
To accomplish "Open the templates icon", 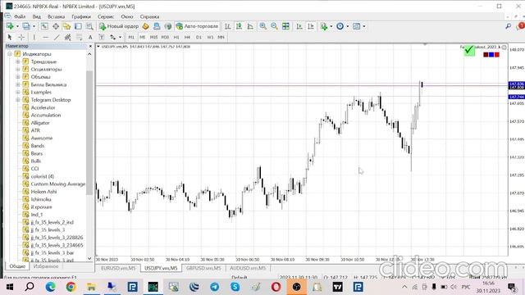I will point(356,26).
